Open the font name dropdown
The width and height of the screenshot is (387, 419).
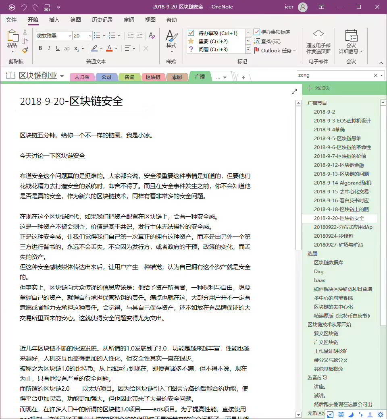70,35
